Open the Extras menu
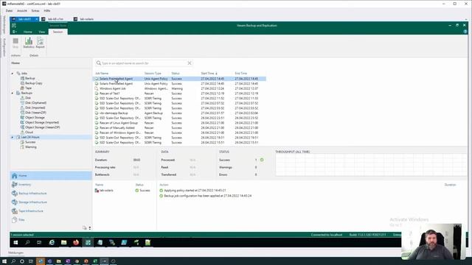The width and height of the screenshot is (472, 265). (35, 11)
